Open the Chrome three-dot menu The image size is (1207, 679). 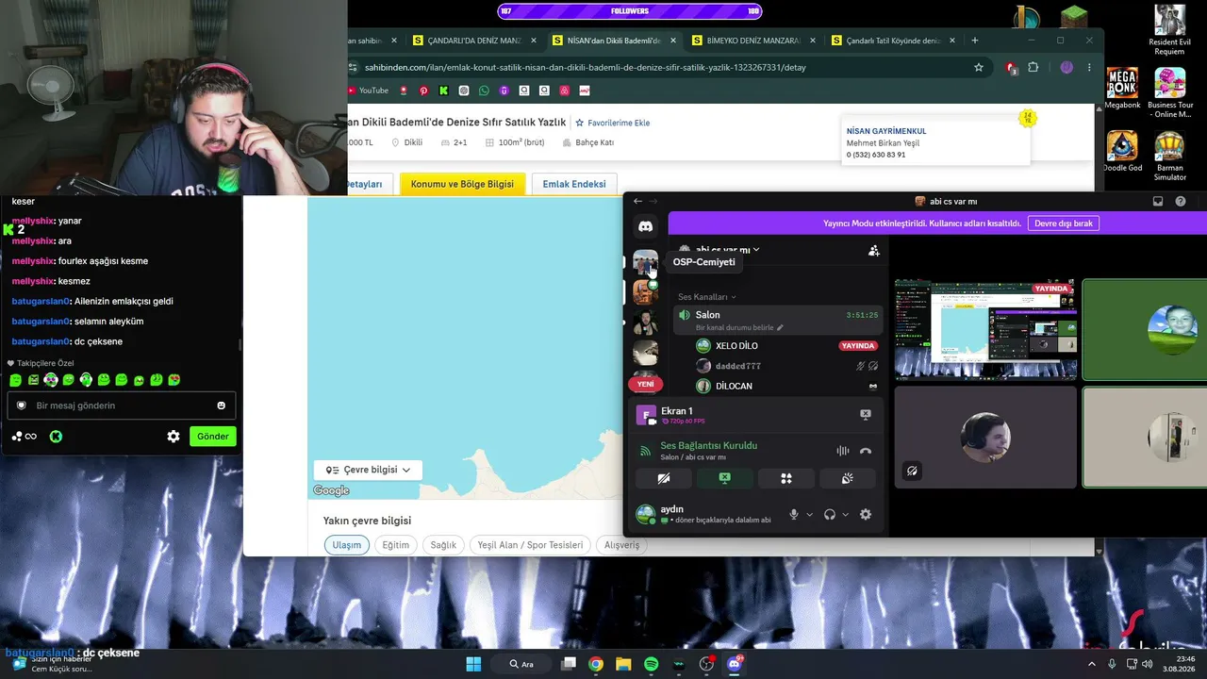[1089, 67]
